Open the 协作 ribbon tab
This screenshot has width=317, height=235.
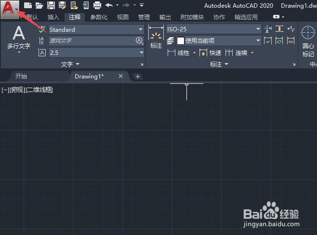219,17
